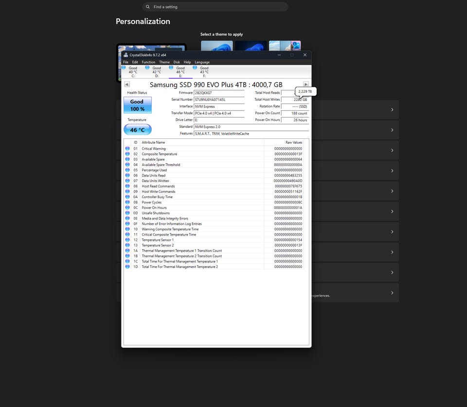
Task: Select Number of Error Information Log Entries row
Action: [215, 223]
